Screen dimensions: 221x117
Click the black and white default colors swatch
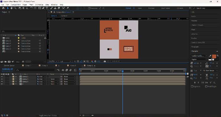pyautogui.click(x=210, y=59)
